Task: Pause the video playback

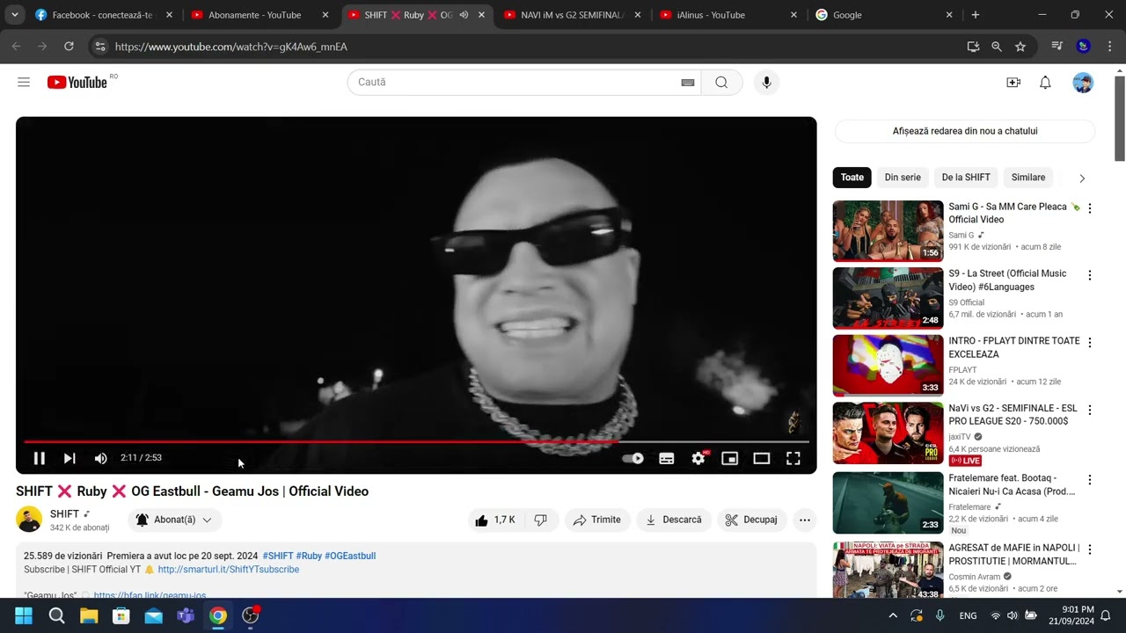Action: (39, 458)
